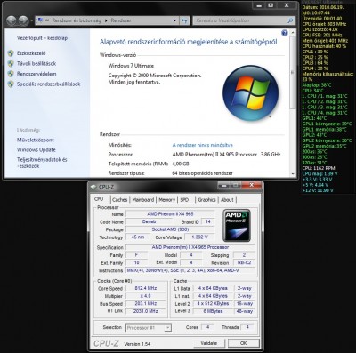Click shield icon beside Speciális rendszerbeállítások
356x353 pixels.
click(x=11, y=84)
